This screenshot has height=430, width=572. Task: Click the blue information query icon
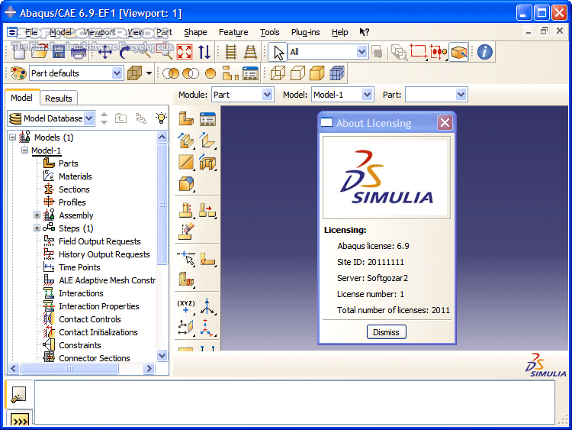point(484,52)
